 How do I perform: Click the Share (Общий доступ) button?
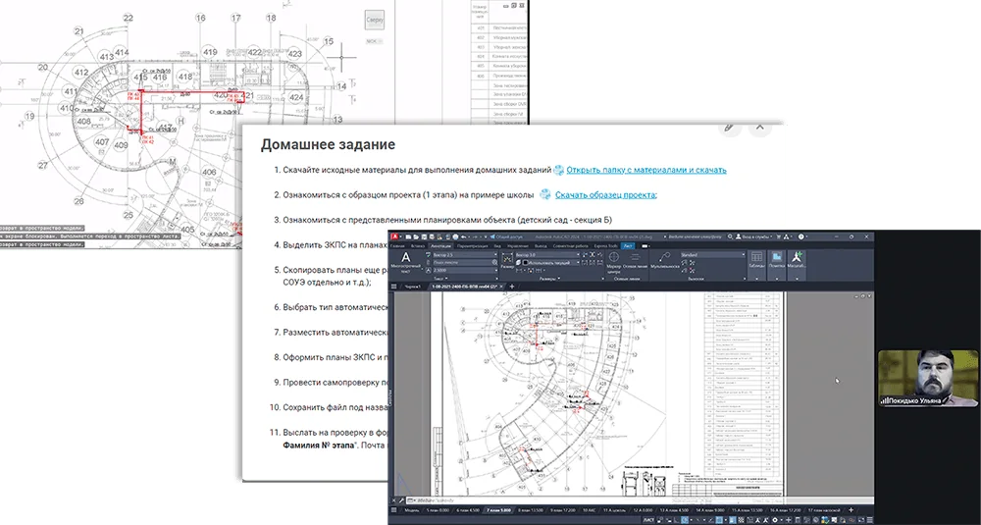tap(506, 237)
